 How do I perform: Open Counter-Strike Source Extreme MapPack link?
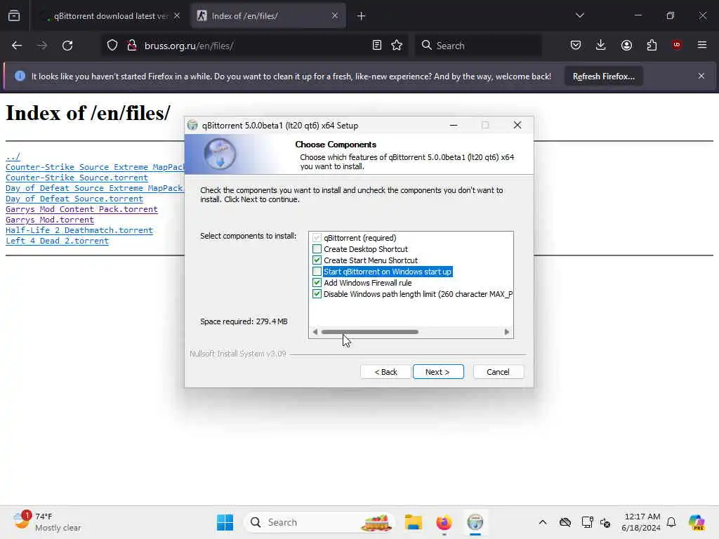pyautogui.click(x=95, y=167)
